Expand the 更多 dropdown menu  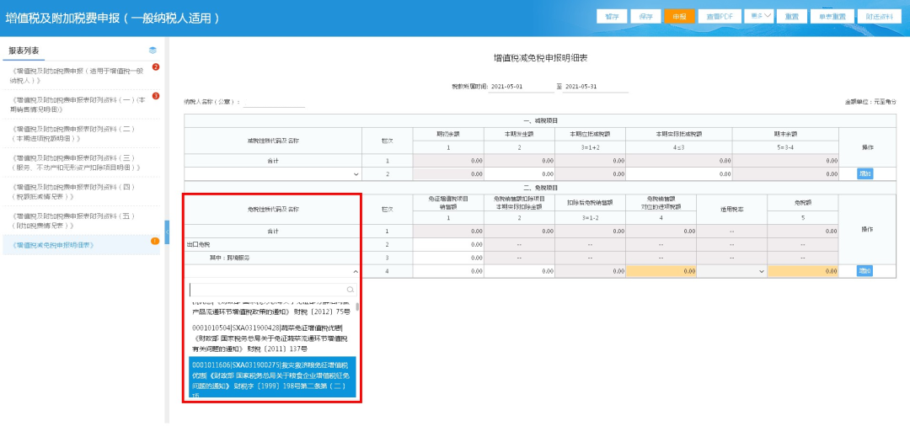tap(759, 16)
